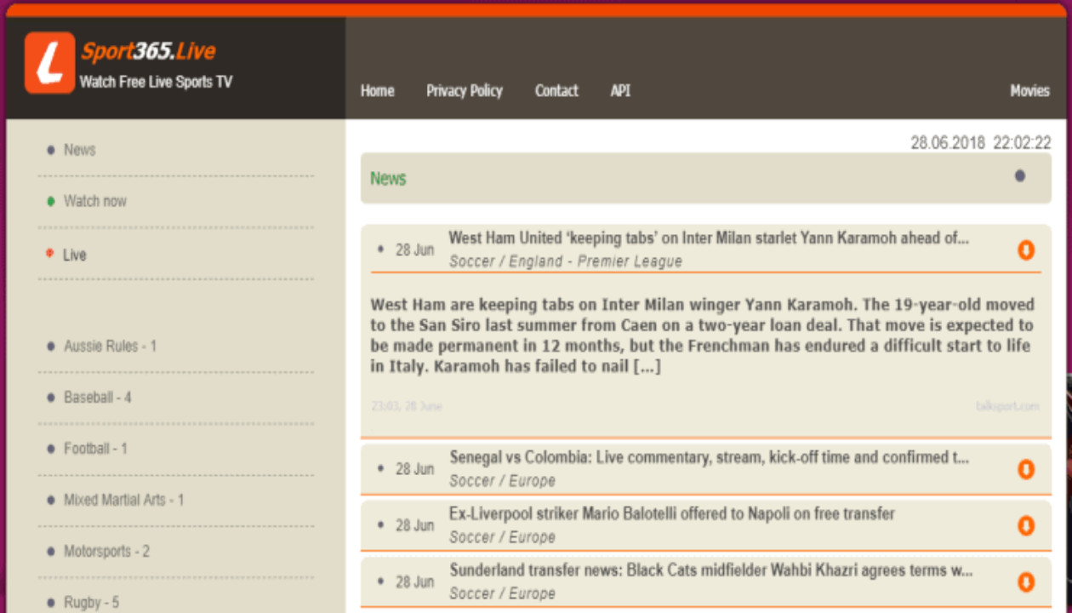1072x613 pixels.
Task: Open the Mixed Martial Arts - 1 category
Action: [123, 500]
